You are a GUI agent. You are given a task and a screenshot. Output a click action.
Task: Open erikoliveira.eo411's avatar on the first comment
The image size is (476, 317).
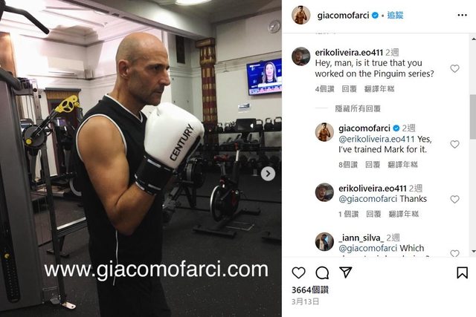[x=300, y=56]
